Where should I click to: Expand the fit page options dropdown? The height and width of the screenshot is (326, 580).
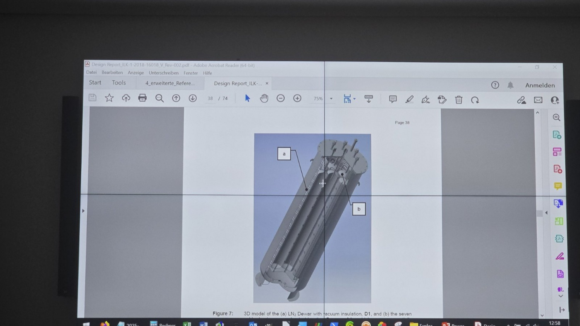pyautogui.click(x=354, y=99)
